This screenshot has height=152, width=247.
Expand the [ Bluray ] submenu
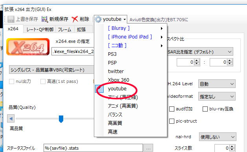135,28
